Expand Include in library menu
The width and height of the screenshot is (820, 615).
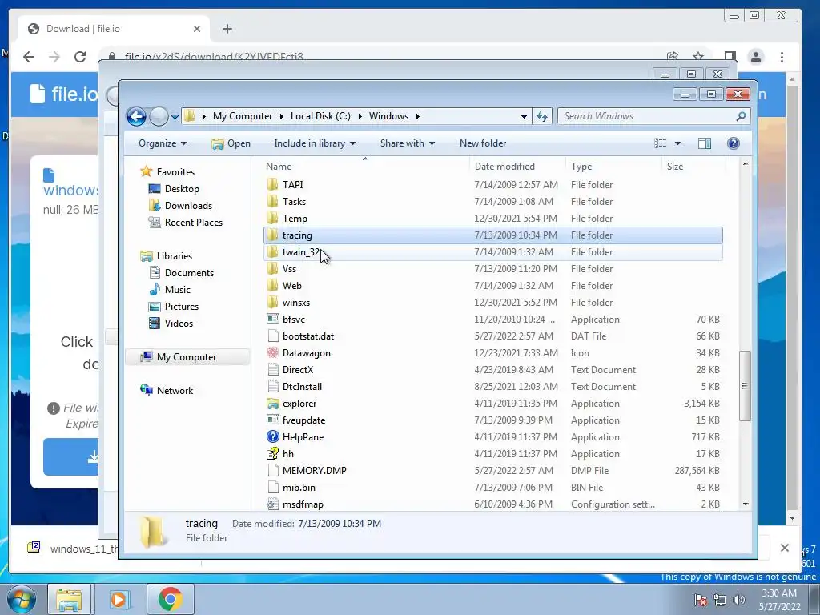pos(315,143)
